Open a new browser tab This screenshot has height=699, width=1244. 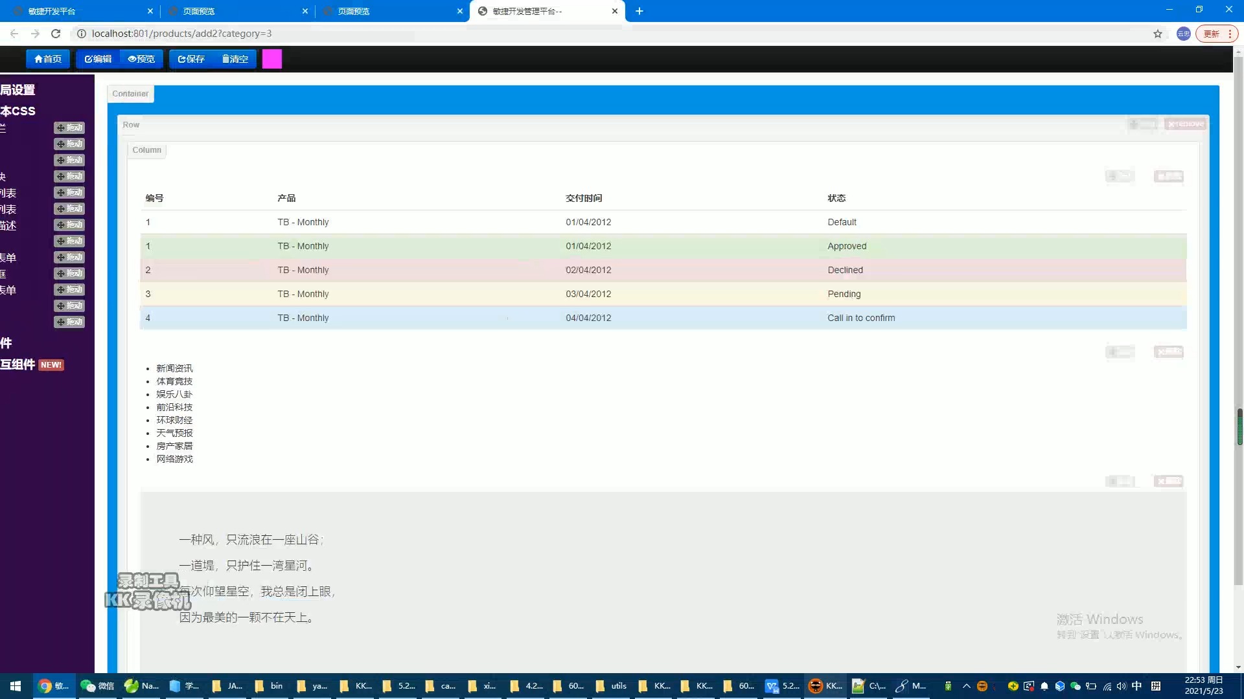(x=639, y=11)
